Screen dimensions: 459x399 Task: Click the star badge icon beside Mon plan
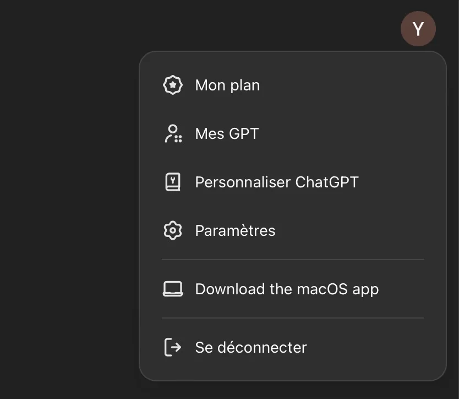coord(173,85)
